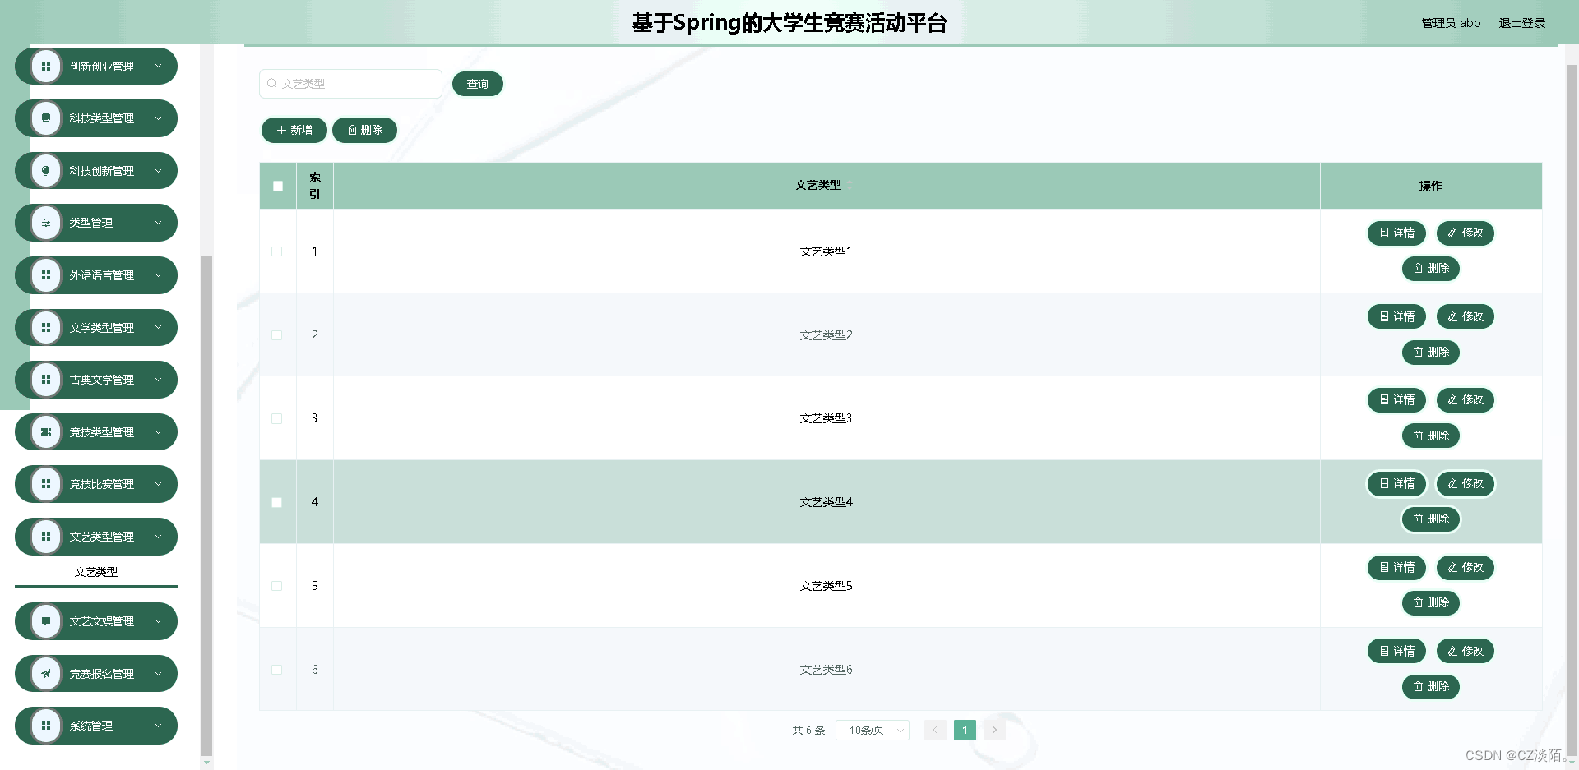Viewport: 1579px width, 770px height.
Task: Check the checkbox for row 1
Action: coord(277,251)
